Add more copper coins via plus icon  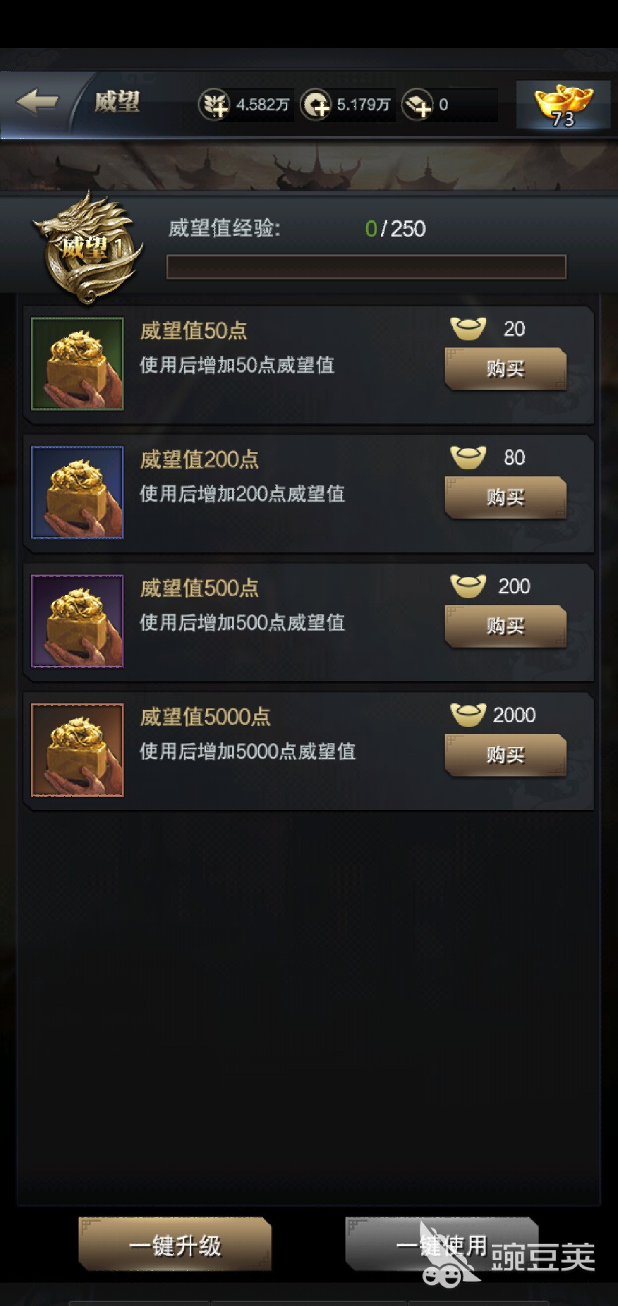click(x=316, y=105)
